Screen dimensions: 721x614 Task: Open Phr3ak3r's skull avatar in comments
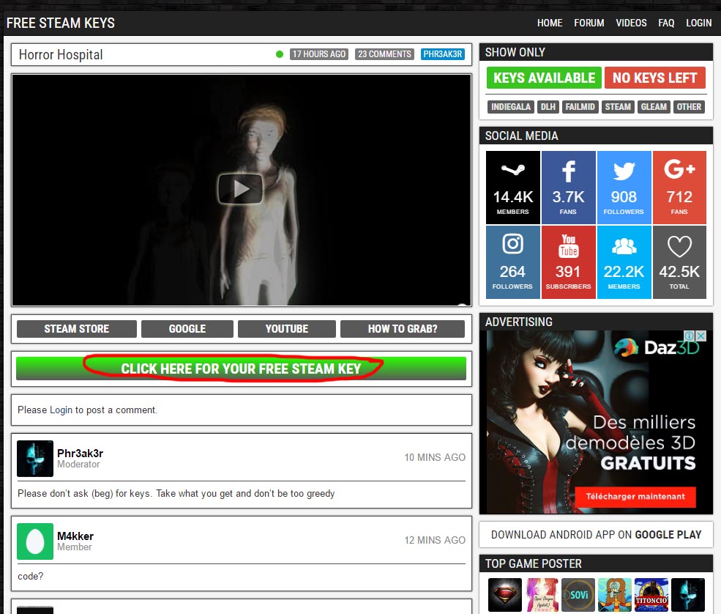[x=35, y=459]
